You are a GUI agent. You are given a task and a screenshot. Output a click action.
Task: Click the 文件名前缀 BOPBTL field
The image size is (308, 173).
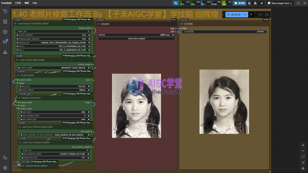tap(224, 32)
